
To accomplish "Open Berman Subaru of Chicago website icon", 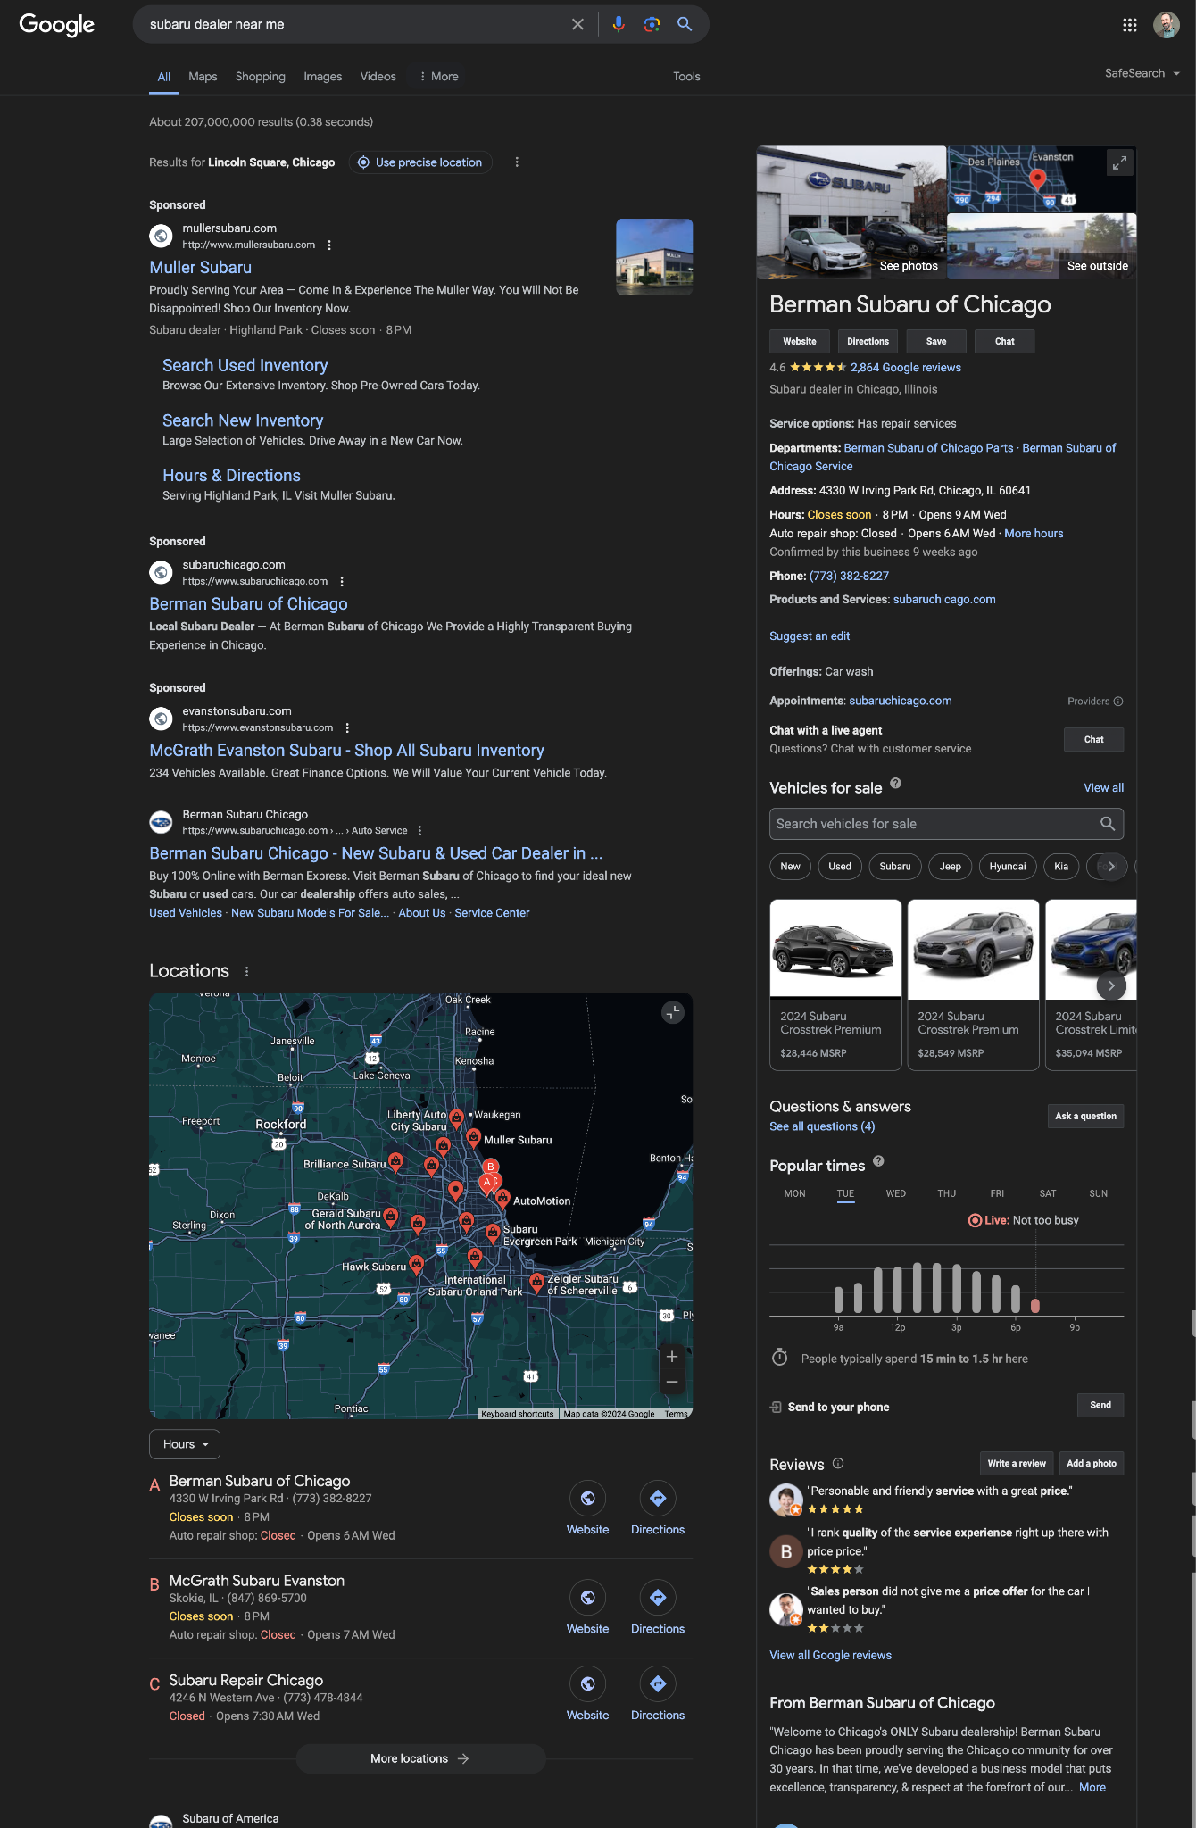I will pos(587,1499).
